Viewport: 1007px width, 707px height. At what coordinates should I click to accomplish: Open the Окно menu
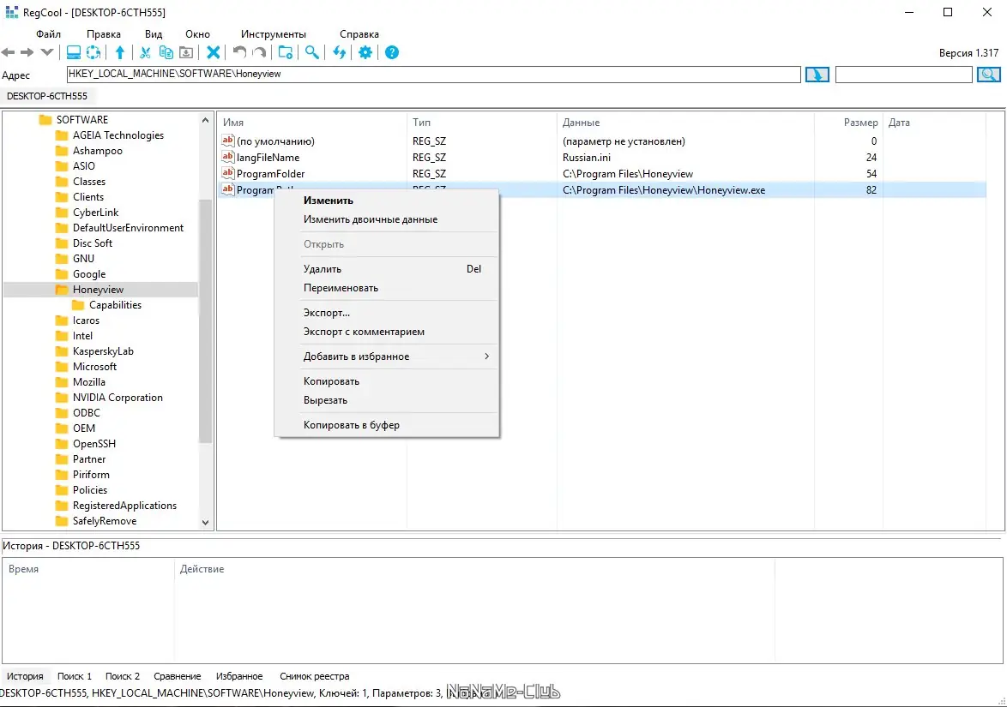click(197, 34)
